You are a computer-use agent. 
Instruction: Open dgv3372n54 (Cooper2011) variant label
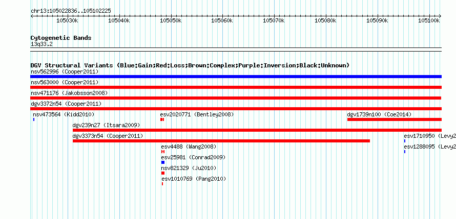pyautogui.click(x=66, y=104)
